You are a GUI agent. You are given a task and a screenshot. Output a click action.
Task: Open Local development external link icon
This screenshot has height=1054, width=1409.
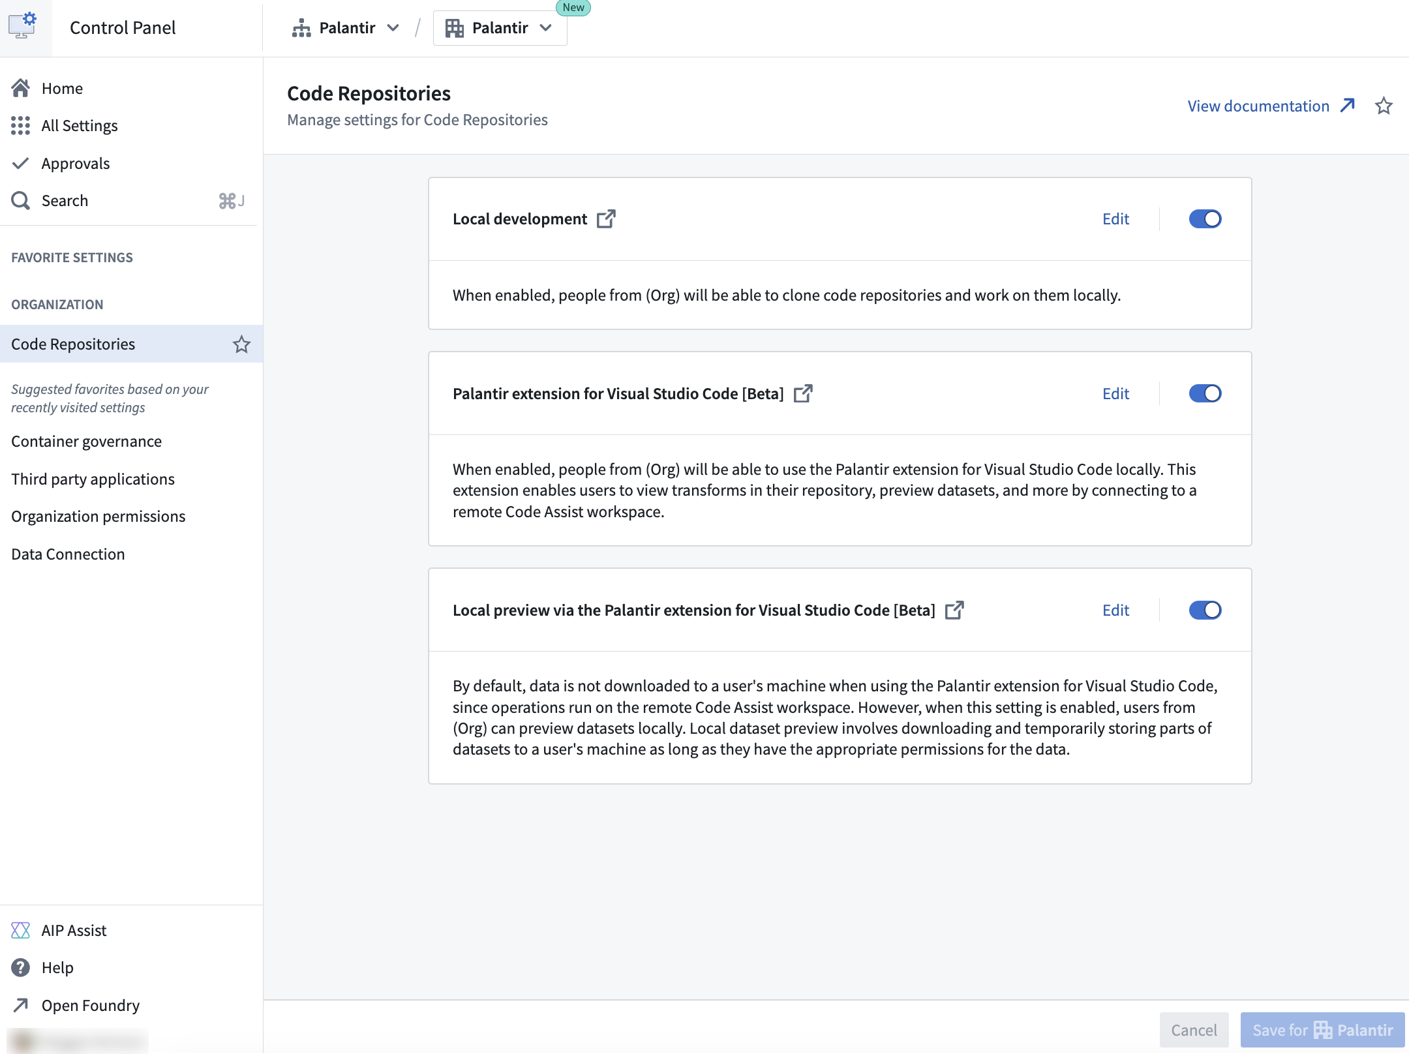coord(606,218)
